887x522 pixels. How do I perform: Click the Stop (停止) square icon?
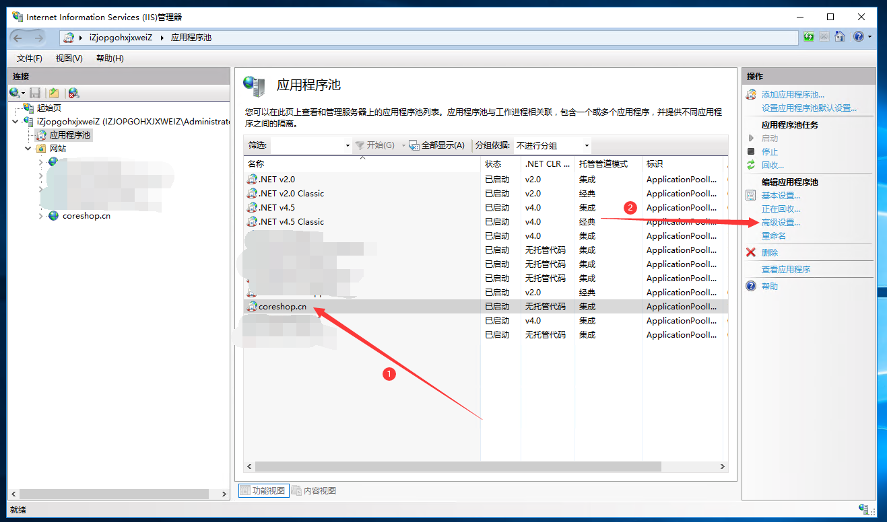point(751,151)
